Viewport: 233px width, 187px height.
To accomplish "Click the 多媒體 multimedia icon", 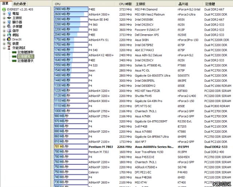I will tap(9, 27).
